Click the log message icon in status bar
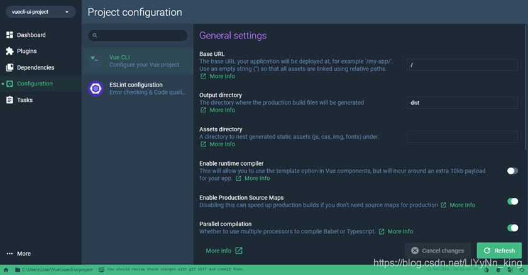 click(101, 269)
